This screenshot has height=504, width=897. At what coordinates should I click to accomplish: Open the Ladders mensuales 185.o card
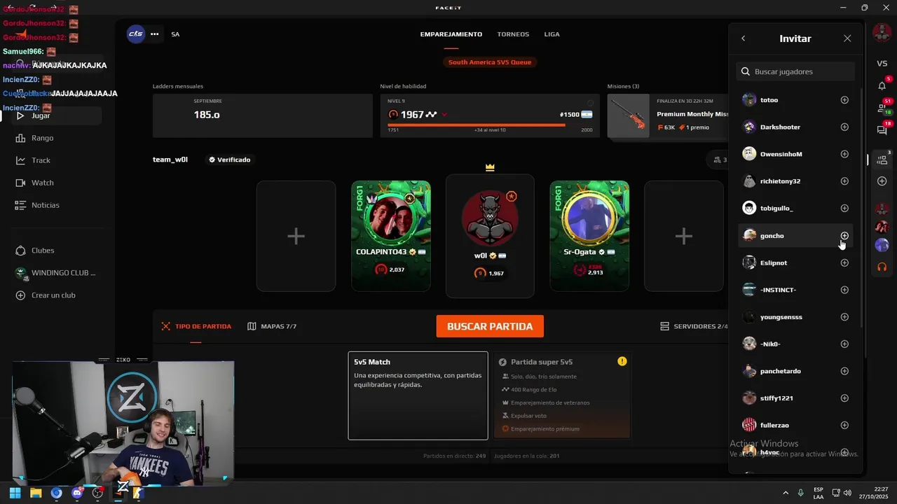click(263, 115)
